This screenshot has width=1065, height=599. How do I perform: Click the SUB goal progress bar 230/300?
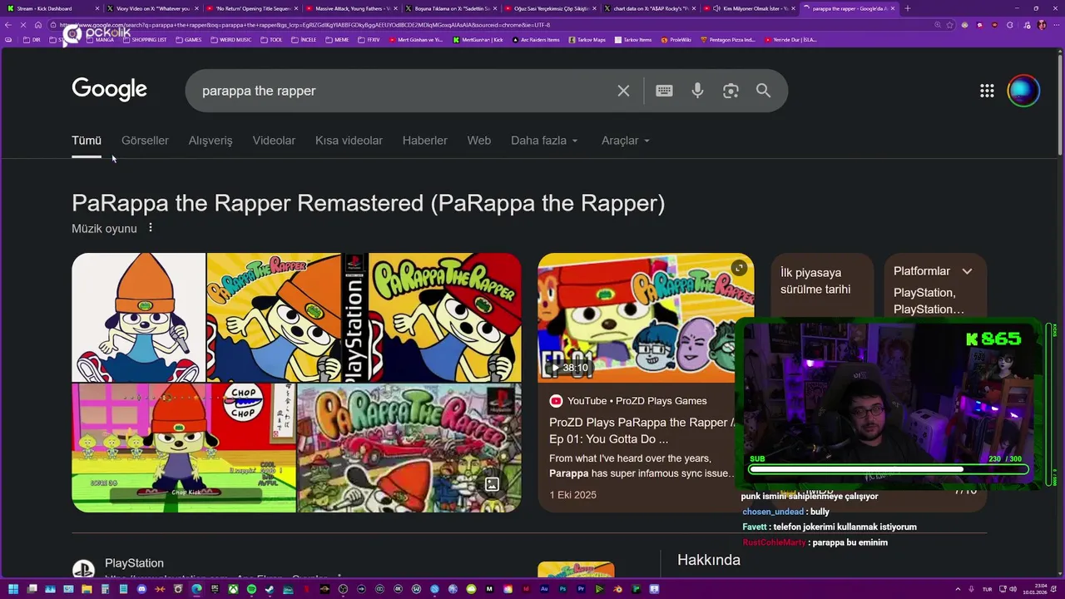[889, 470]
